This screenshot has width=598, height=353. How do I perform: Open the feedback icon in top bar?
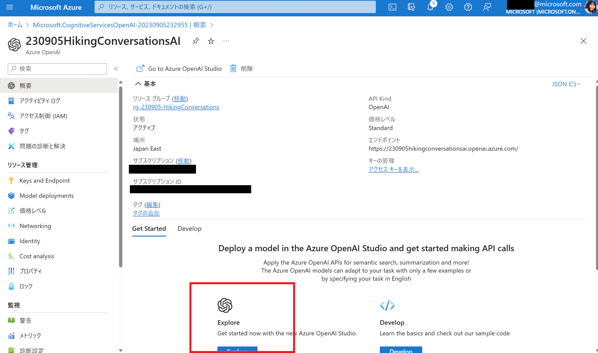pyautogui.click(x=487, y=7)
